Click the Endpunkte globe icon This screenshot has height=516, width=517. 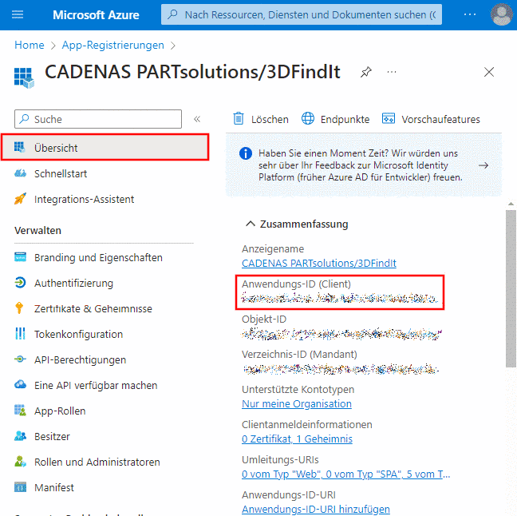pyautogui.click(x=308, y=118)
